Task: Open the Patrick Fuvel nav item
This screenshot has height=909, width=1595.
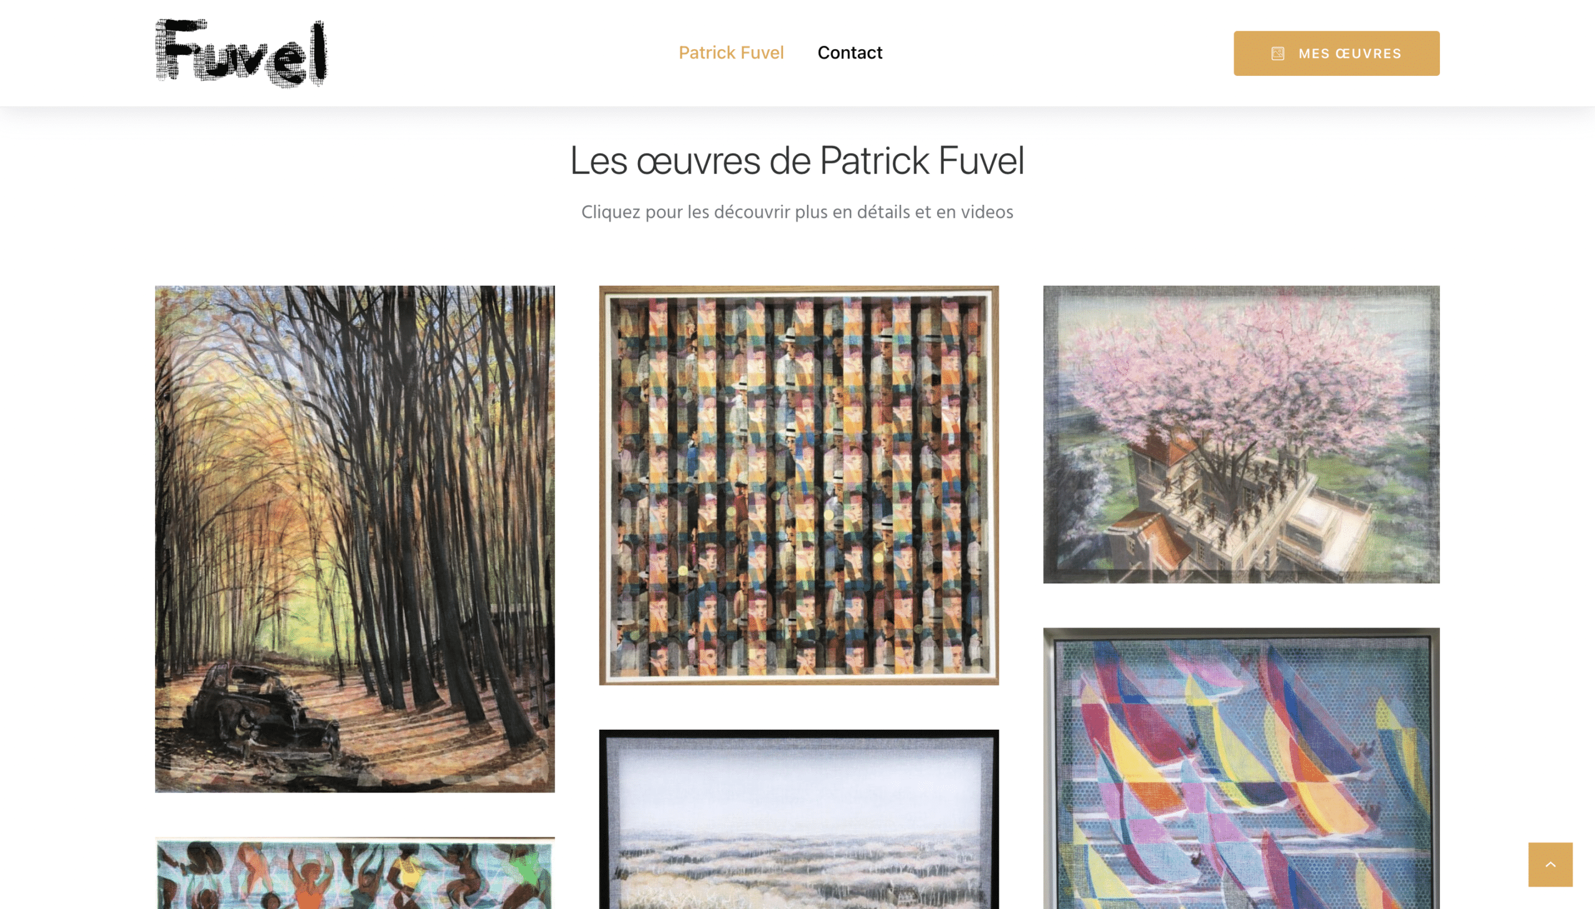Action: (x=731, y=52)
